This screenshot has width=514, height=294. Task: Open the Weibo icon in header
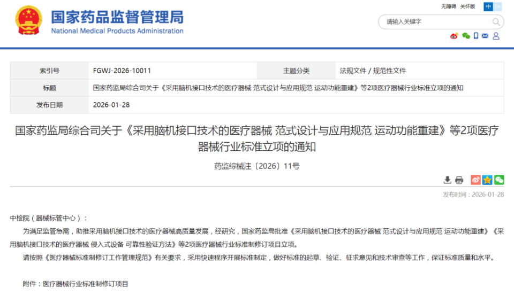point(454,36)
